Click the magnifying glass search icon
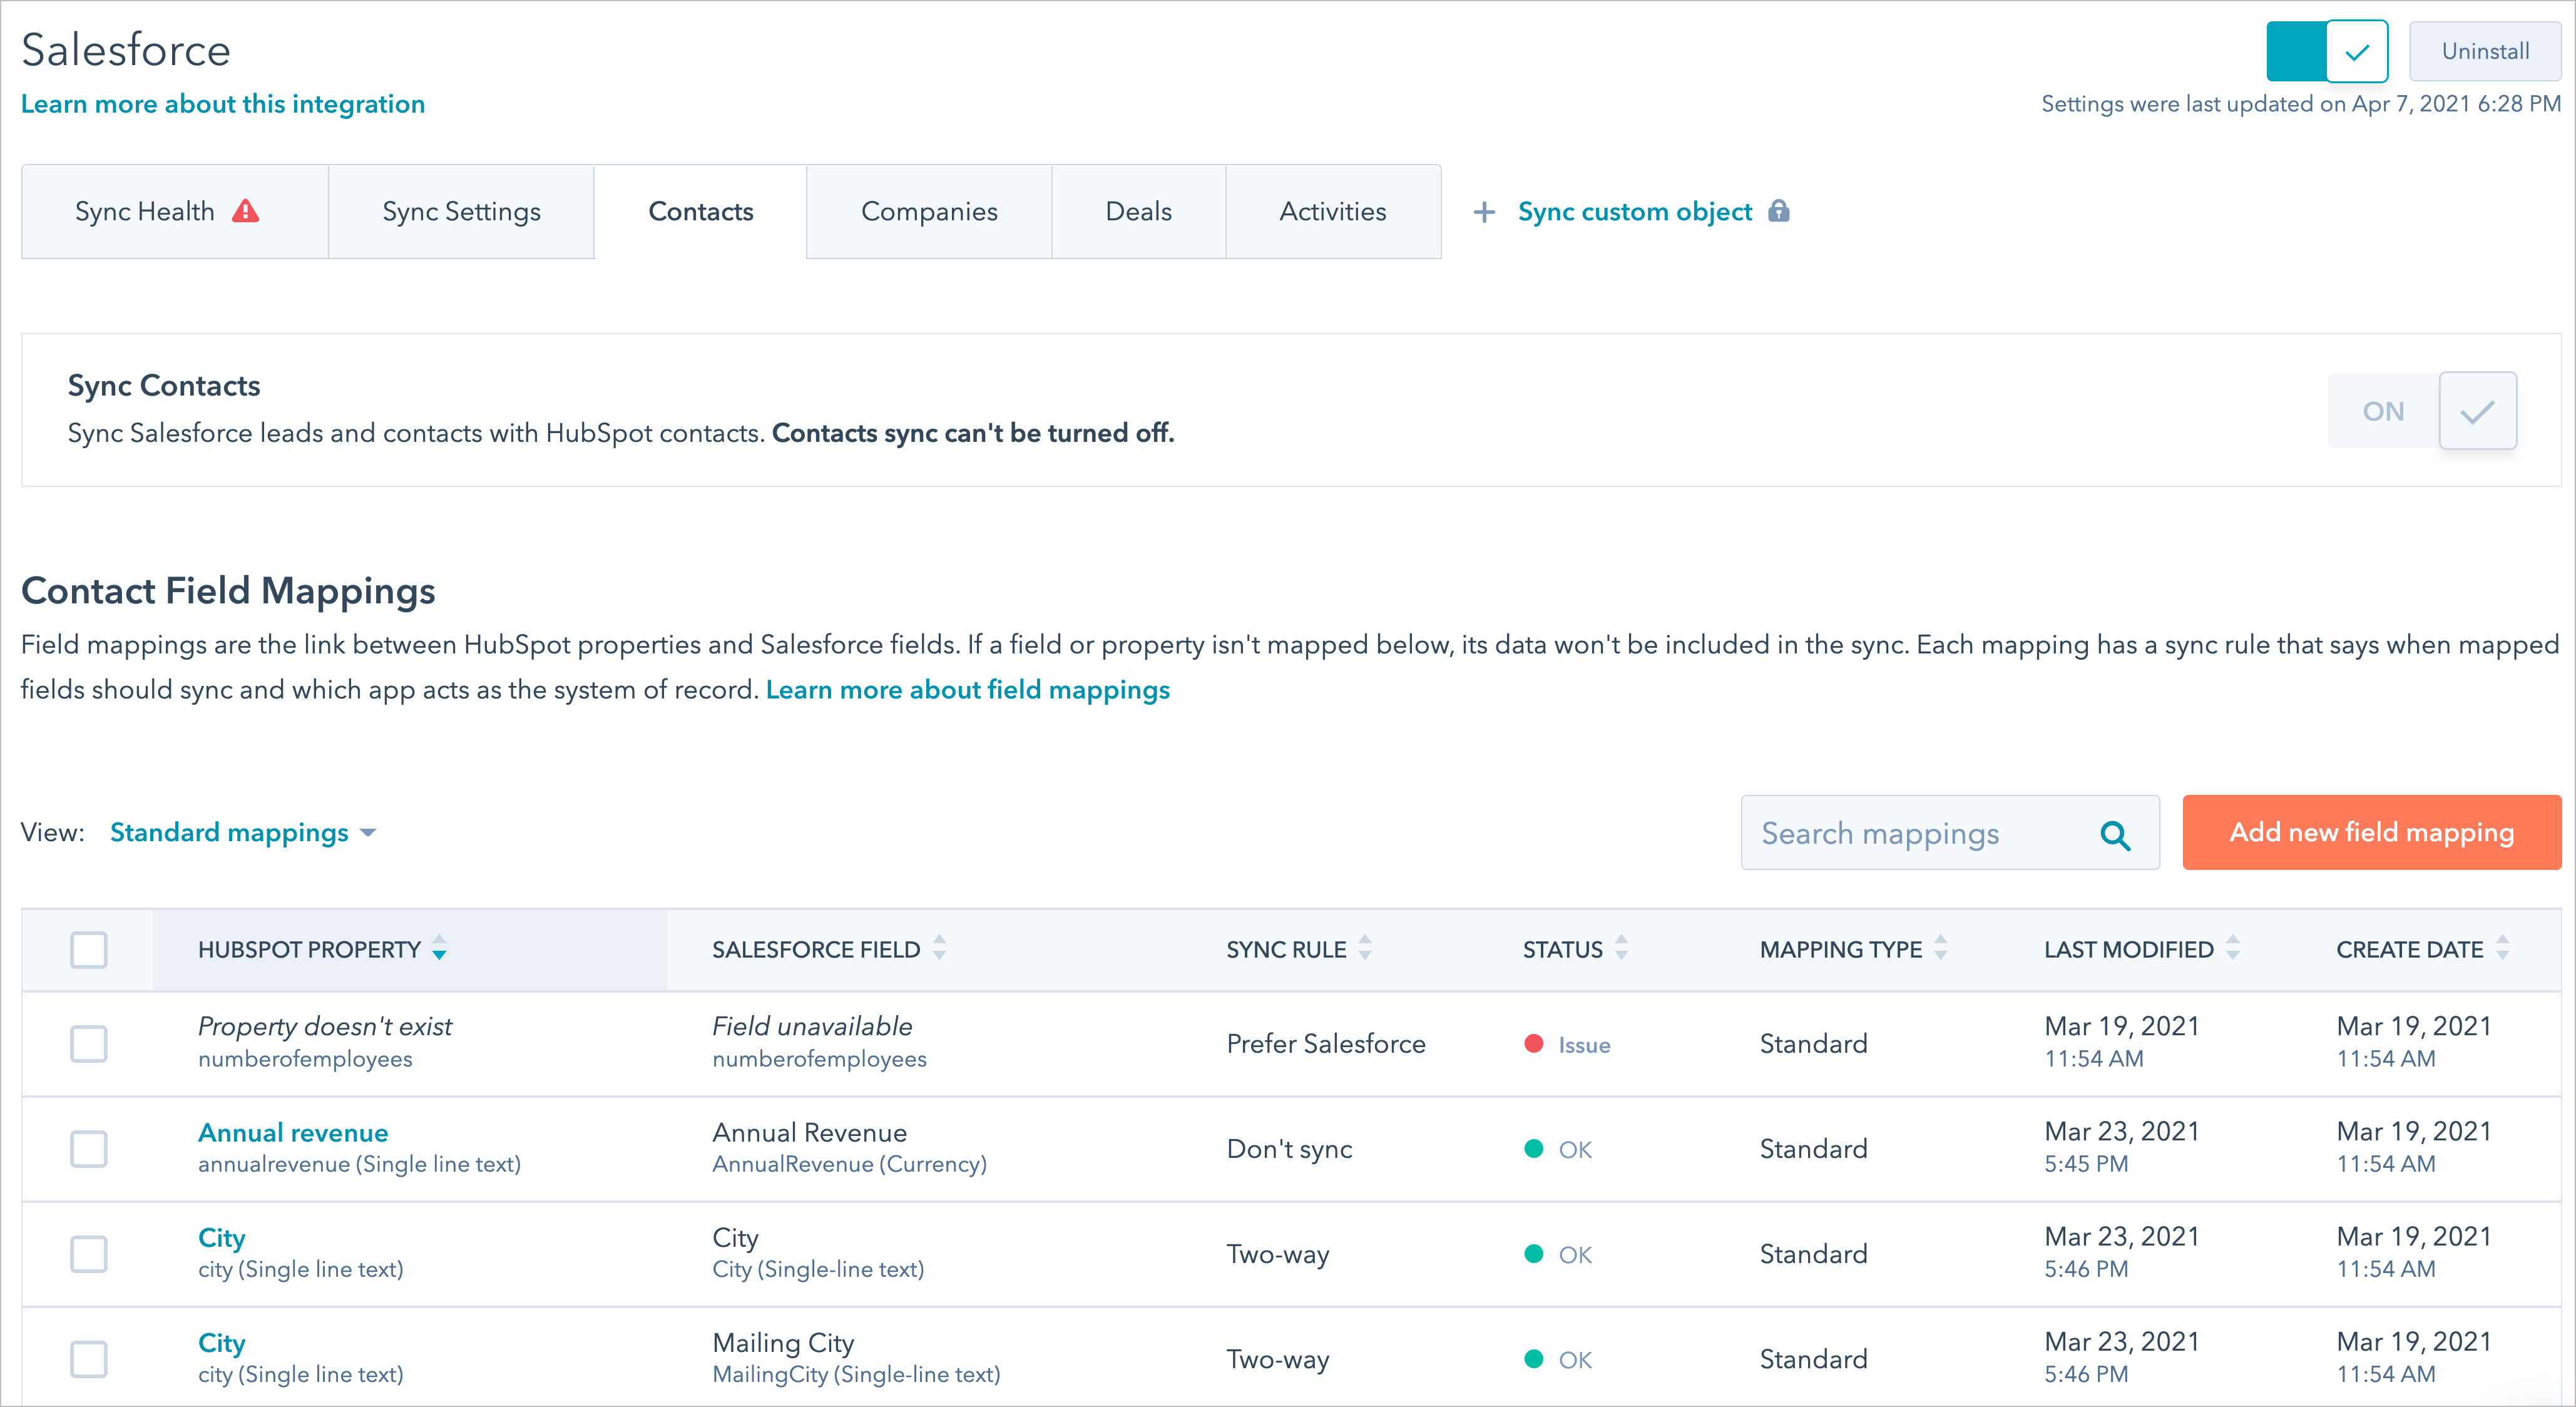2576x1407 pixels. click(x=2115, y=834)
